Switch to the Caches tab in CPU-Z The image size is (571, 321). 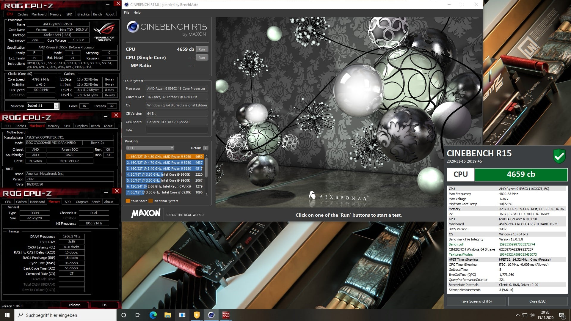coord(23,14)
